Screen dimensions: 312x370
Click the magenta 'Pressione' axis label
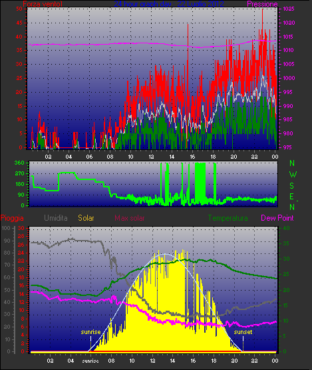click(x=262, y=4)
